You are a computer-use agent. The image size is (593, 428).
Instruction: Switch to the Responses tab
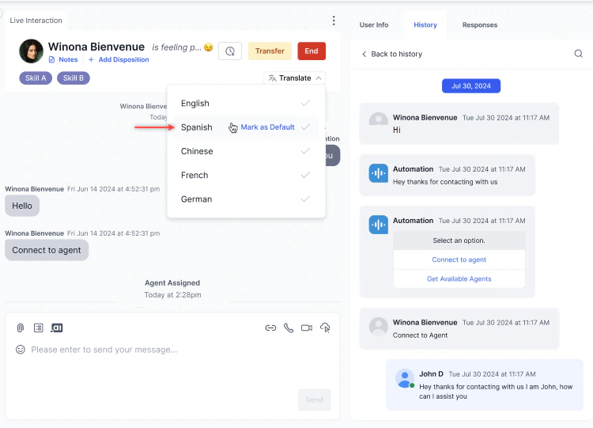click(480, 25)
